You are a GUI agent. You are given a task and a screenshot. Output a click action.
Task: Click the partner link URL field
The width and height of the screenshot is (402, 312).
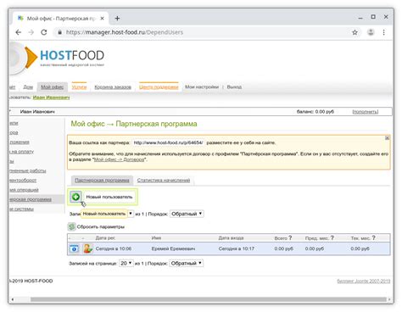pos(168,142)
